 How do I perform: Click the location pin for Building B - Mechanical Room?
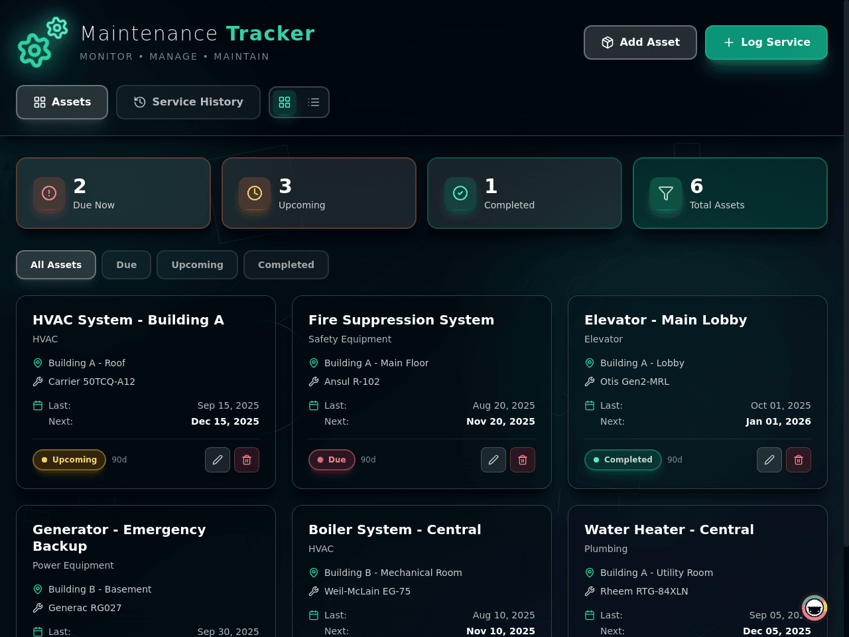click(314, 573)
